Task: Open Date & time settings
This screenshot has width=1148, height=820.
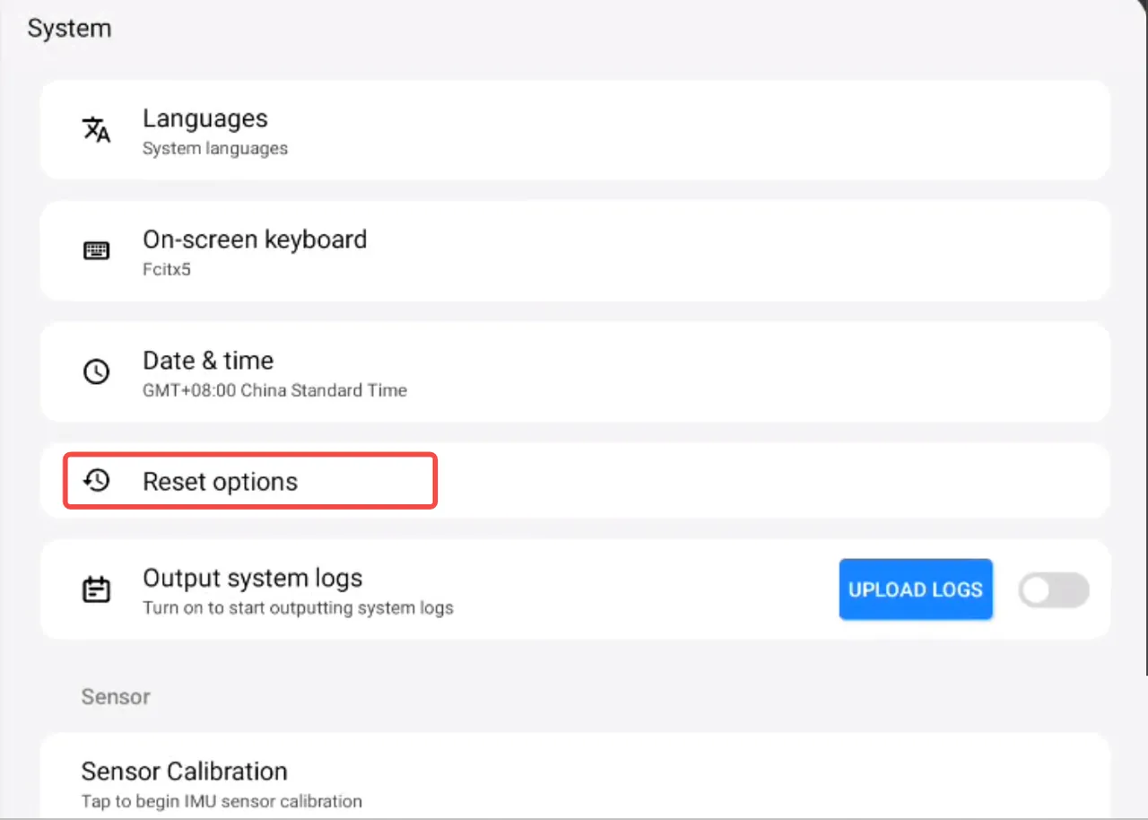Action: (208, 361)
